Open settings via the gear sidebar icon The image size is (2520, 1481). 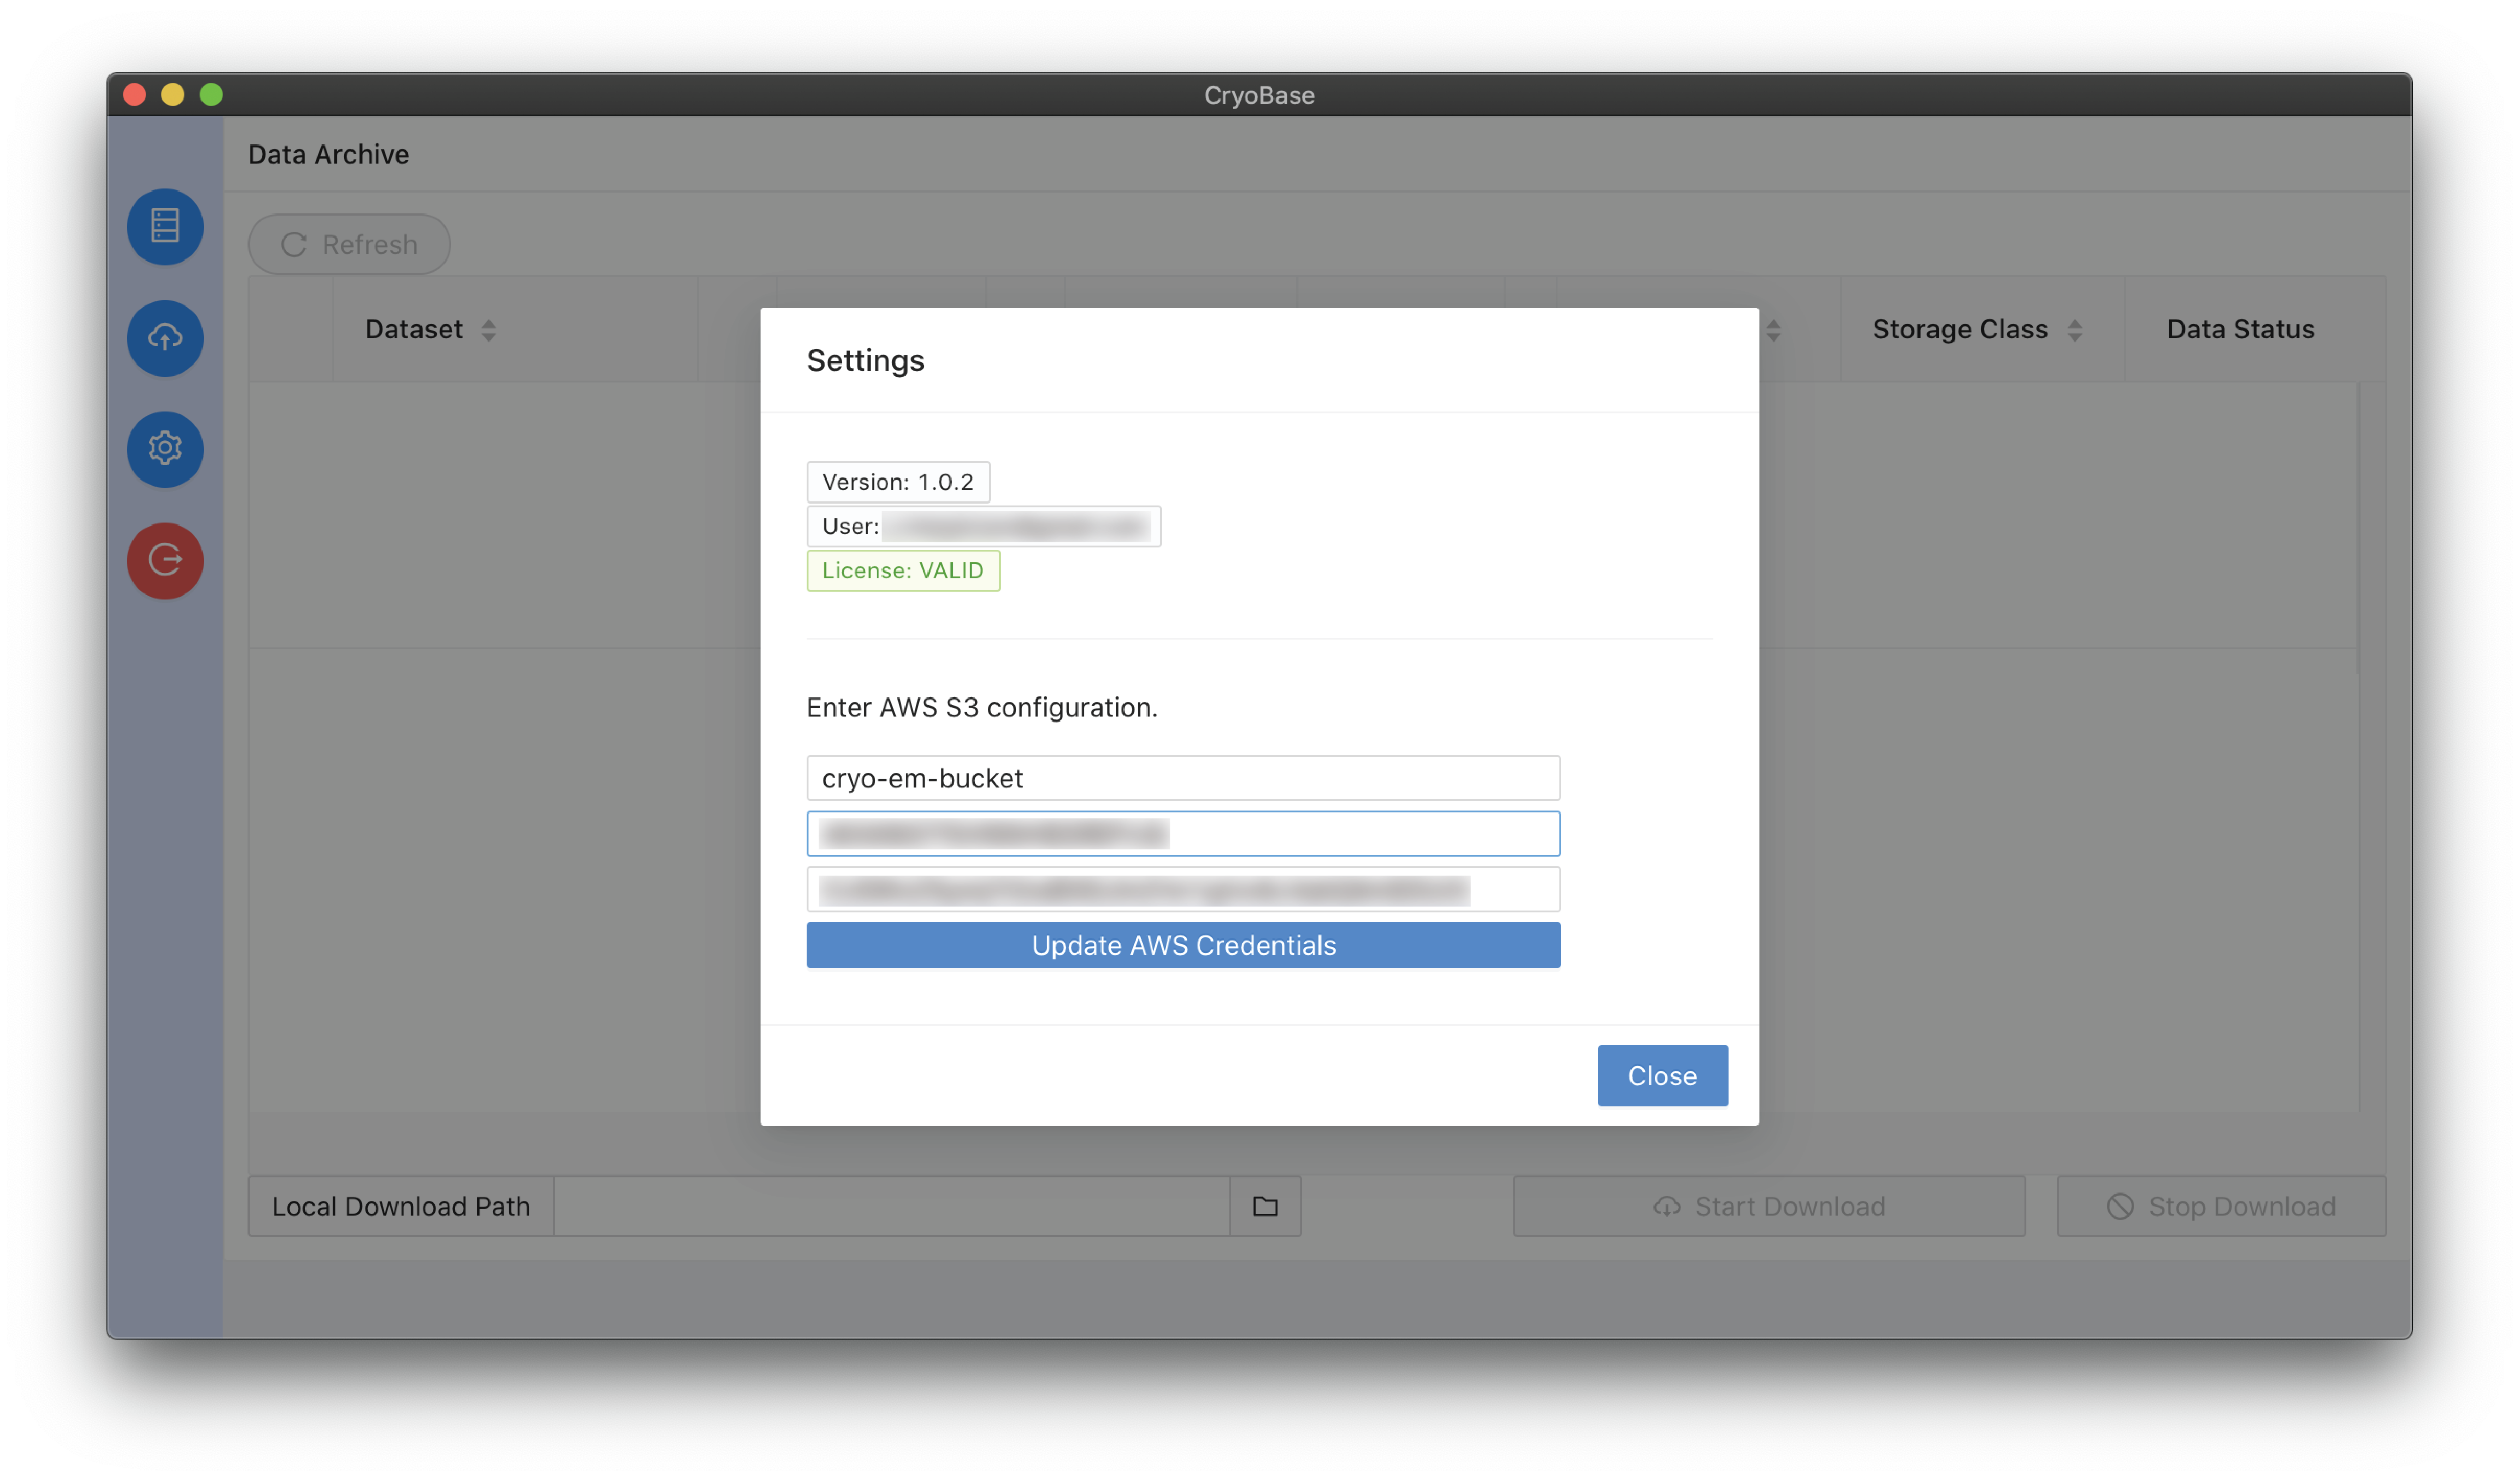click(165, 449)
